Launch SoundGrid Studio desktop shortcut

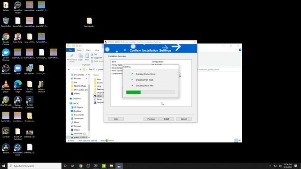pos(18,8)
